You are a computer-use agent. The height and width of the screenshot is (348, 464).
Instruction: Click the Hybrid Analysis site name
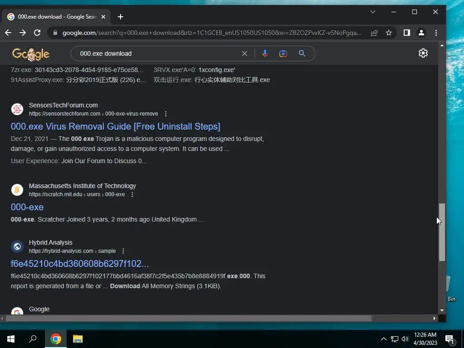coord(51,243)
